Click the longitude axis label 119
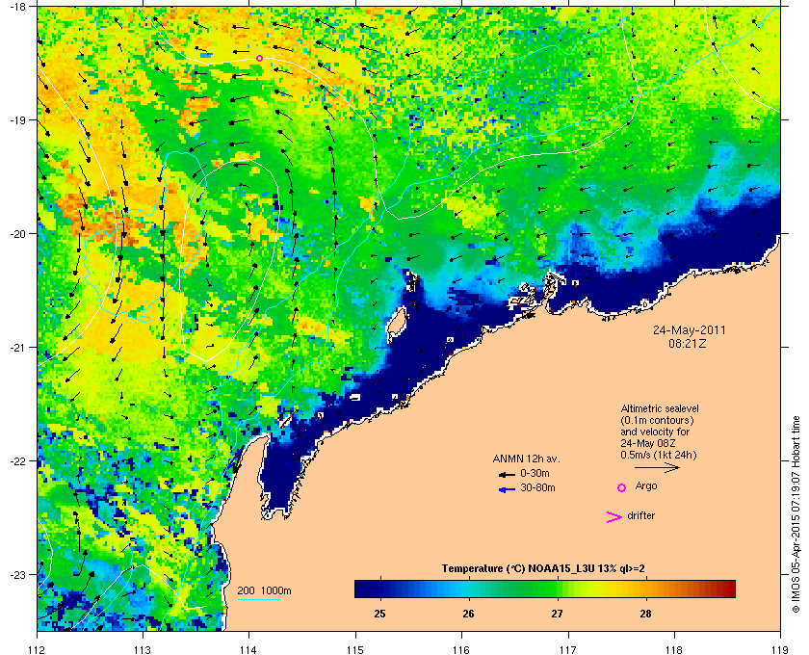 (x=780, y=649)
